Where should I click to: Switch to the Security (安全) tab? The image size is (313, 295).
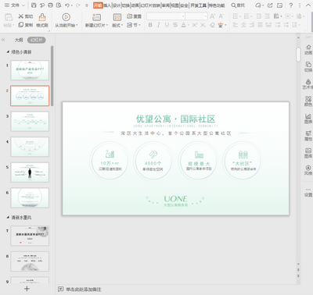(184, 5)
